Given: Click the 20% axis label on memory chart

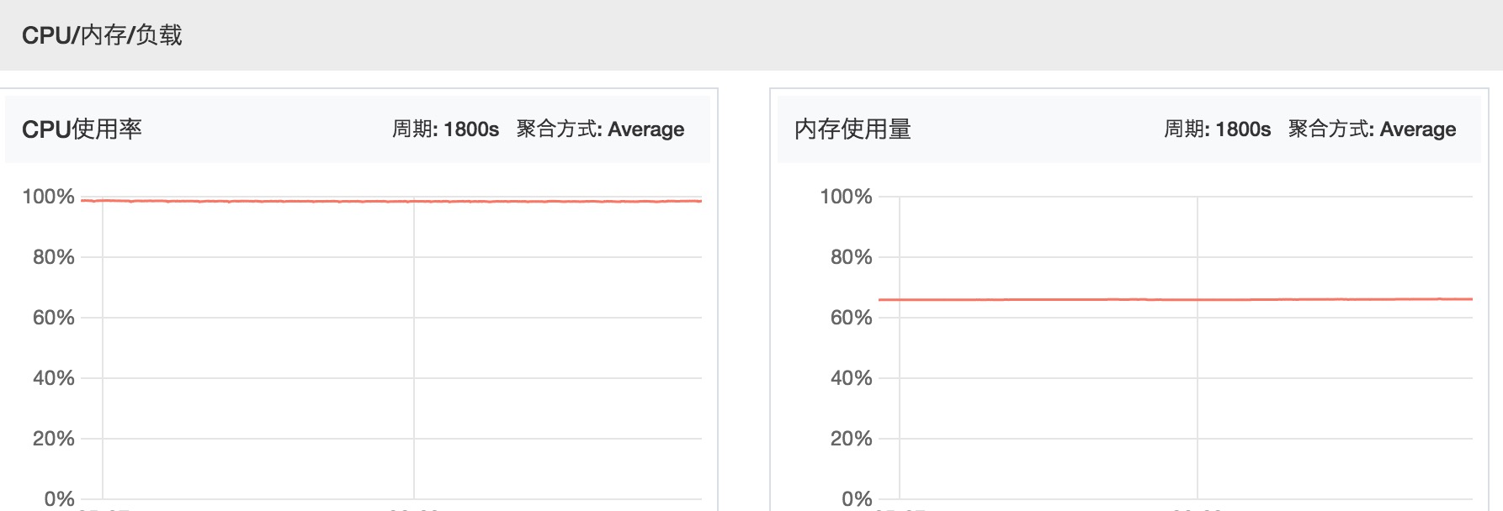Looking at the screenshot, I should 851,439.
